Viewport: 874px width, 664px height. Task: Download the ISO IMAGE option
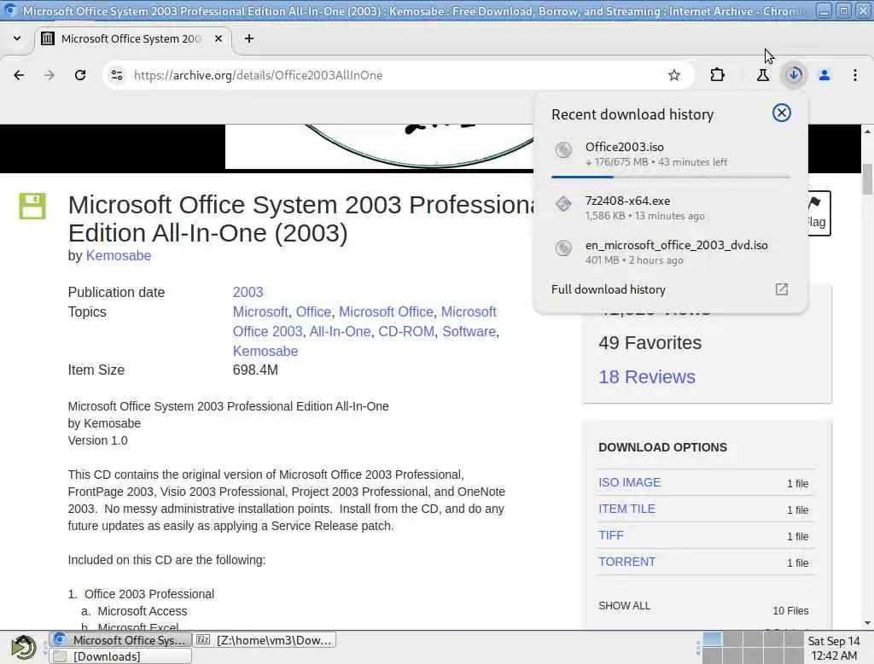[x=629, y=482]
